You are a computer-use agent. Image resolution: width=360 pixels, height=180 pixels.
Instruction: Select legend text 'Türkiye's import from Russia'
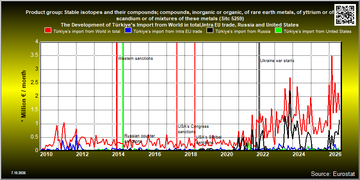(x=243, y=31)
